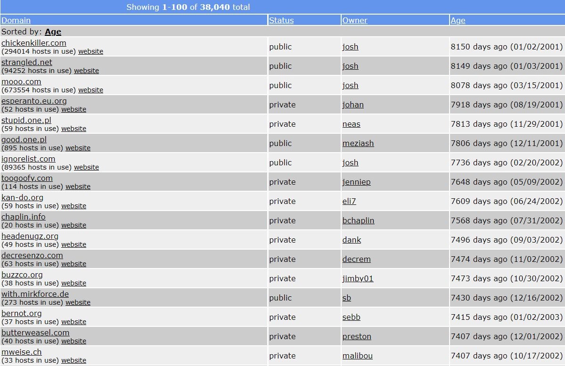Open the buzzco.org domain

[x=22, y=275]
